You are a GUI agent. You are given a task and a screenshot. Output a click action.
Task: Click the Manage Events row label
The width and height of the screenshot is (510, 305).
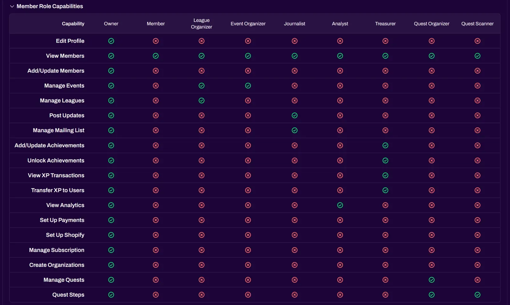64,86
